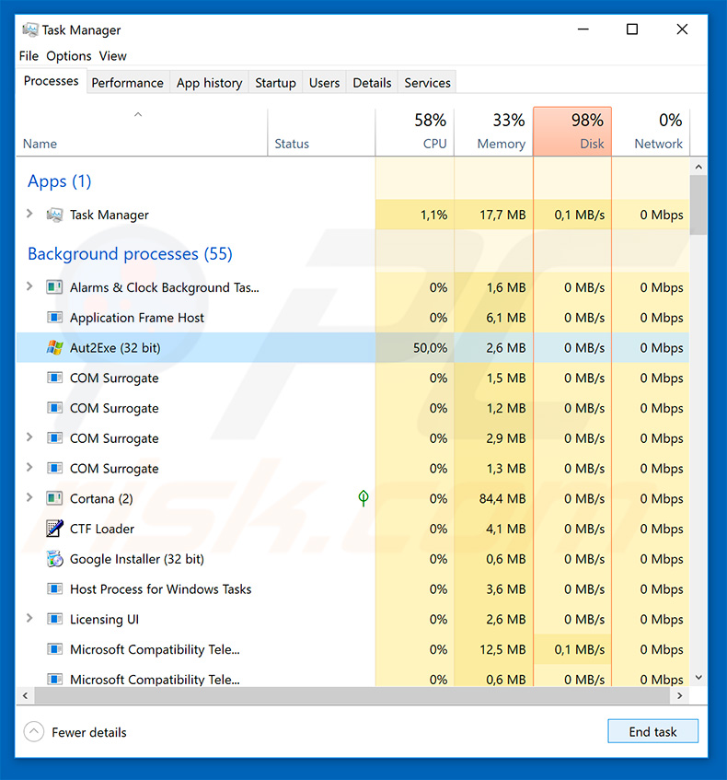Image resolution: width=727 pixels, height=780 pixels.
Task: Click the Application Frame Host icon
Action: coord(54,318)
